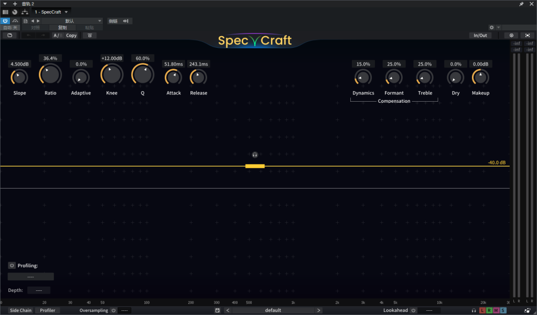
Task: Click the Q knob
Action: coord(143,74)
